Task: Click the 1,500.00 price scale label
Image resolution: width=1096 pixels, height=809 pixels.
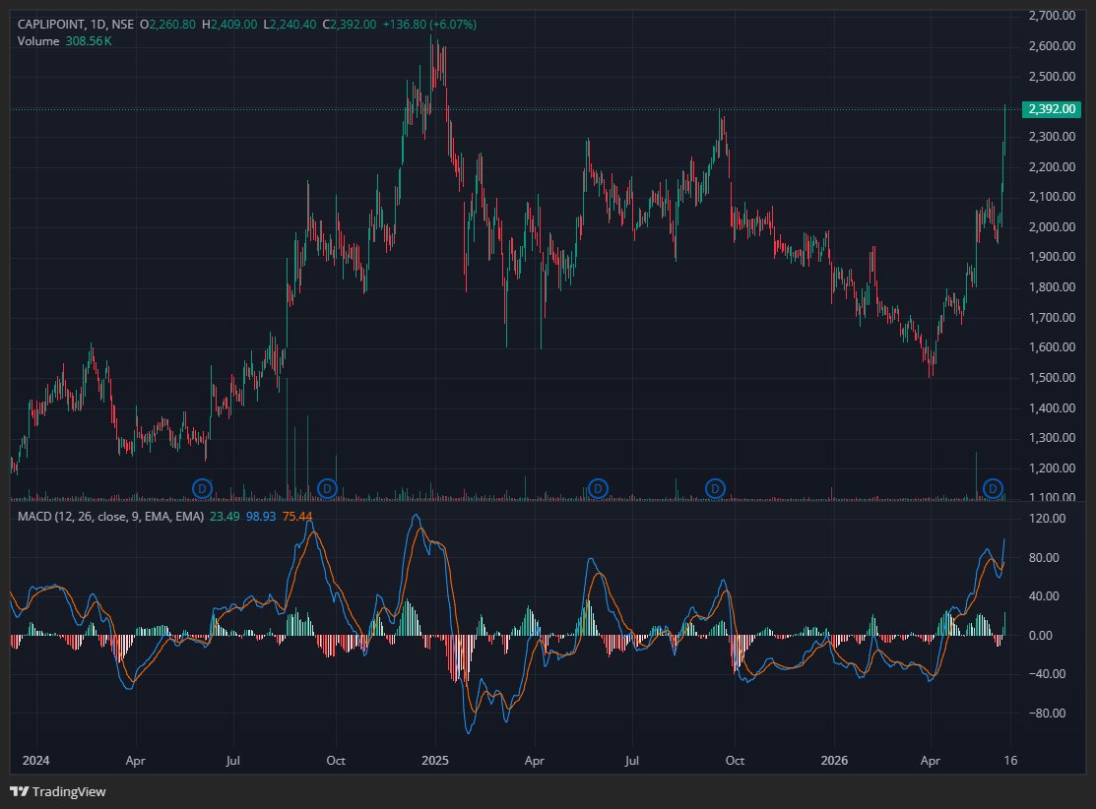Action: 1052,378
